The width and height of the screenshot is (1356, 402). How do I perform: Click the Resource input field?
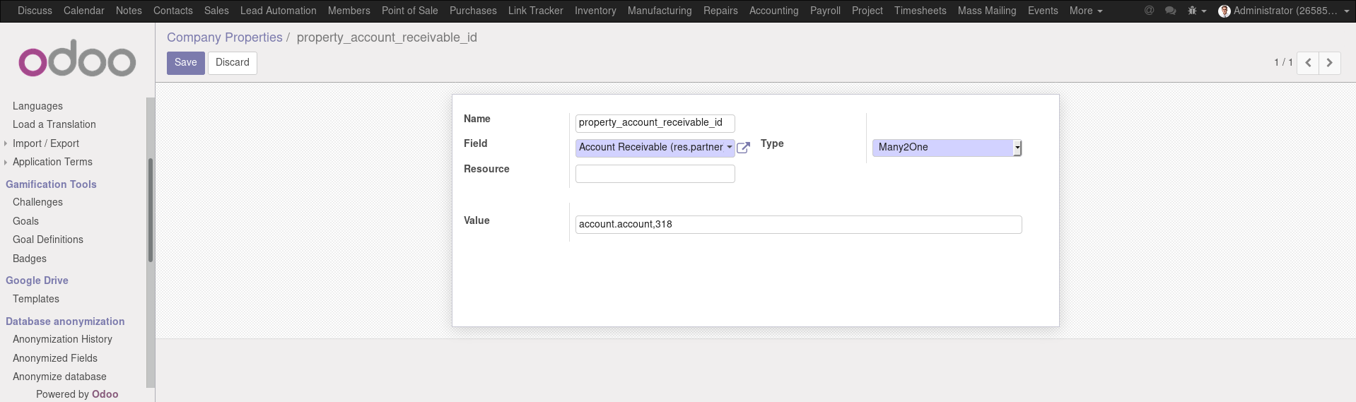pyautogui.click(x=655, y=174)
